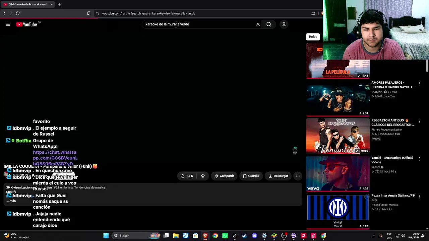Open Google Chrome from the taskbar
Viewport: 429px width, 241px height.
click(215, 236)
